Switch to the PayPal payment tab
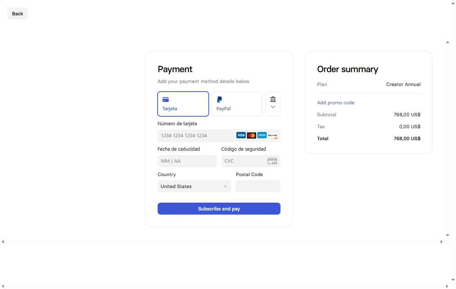456x289 pixels. [x=237, y=104]
